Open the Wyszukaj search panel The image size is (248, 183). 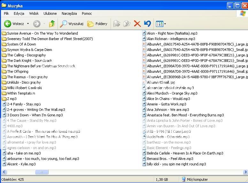coord(72,24)
